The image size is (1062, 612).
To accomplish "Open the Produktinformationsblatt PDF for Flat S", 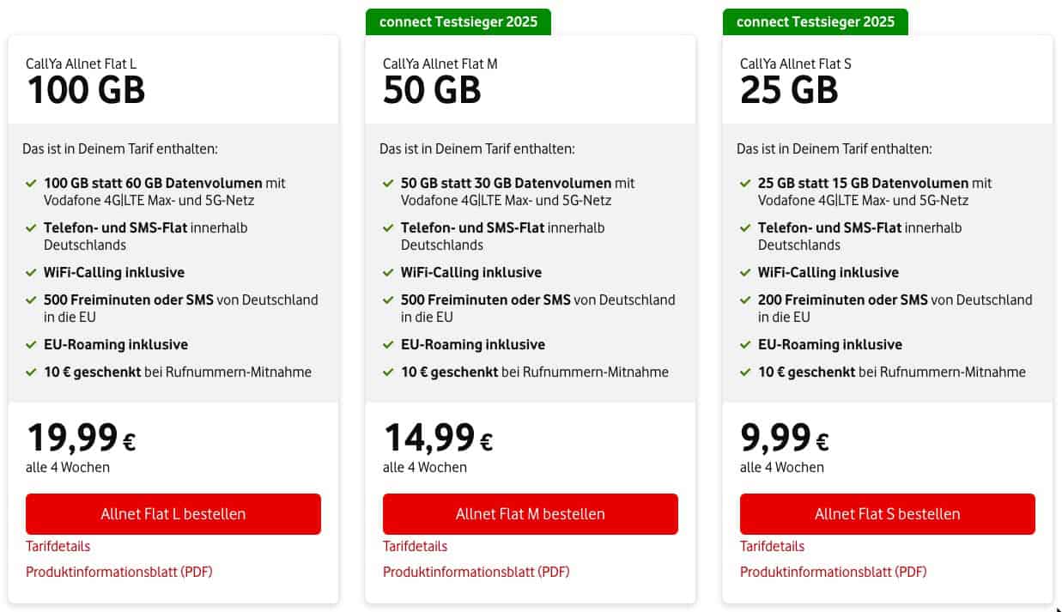I will pyautogui.click(x=833, y=572).
